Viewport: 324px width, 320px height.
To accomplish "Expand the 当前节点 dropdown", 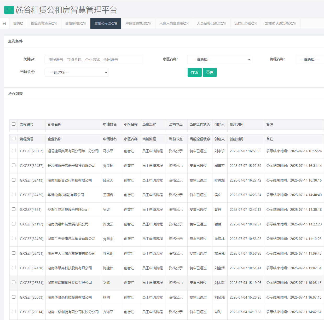I will [77, 72].
